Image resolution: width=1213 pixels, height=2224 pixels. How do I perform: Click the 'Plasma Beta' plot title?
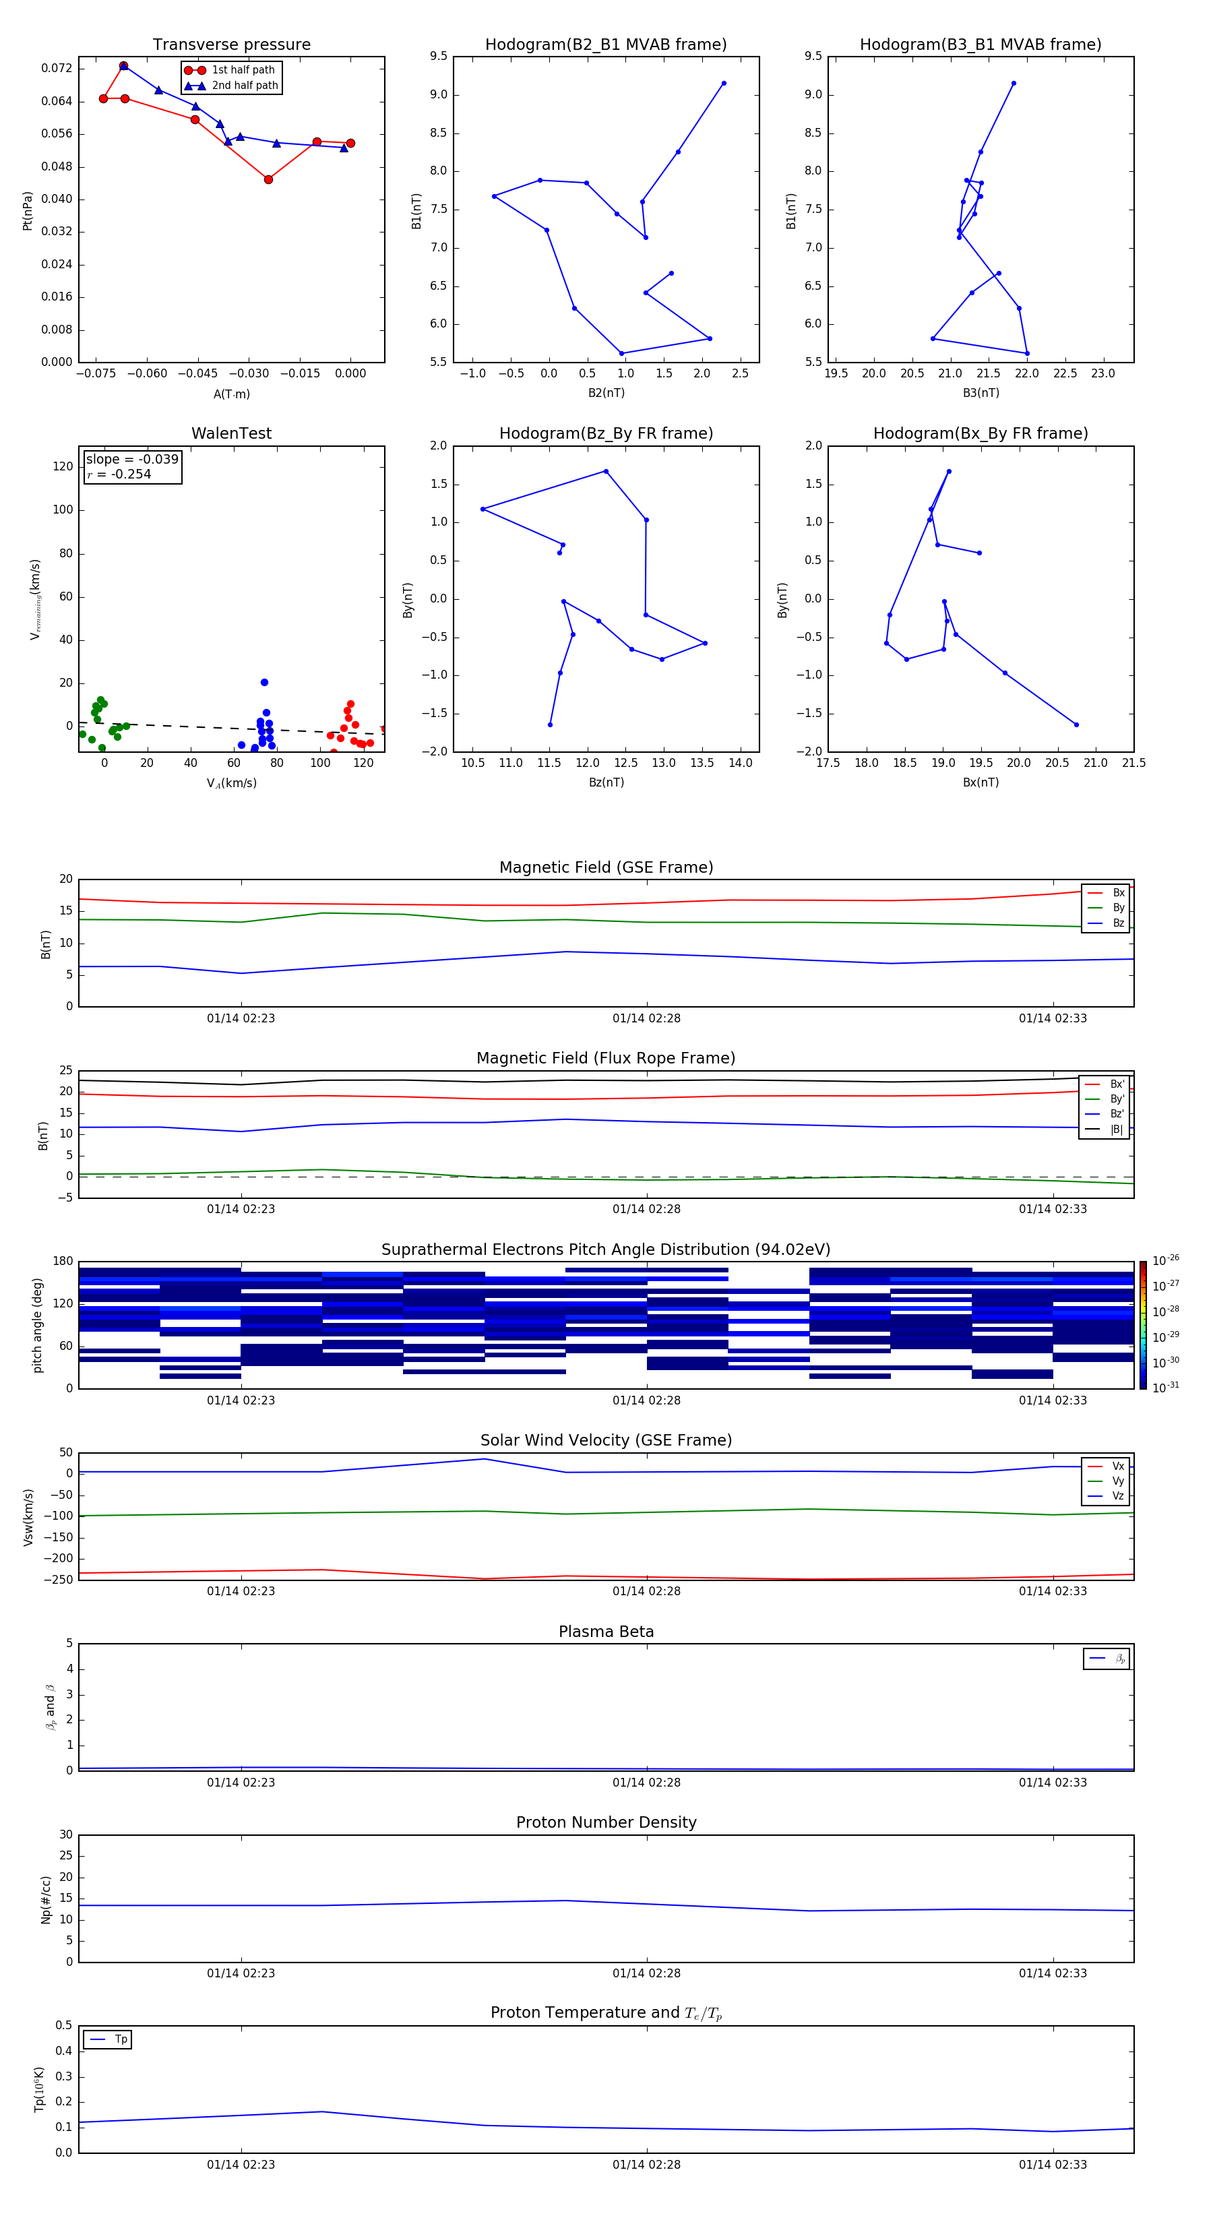pyautogui.click(x=606, y=1632)
